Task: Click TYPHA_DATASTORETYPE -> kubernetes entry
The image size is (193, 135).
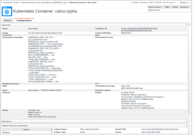Action: [x=44, y=68]
